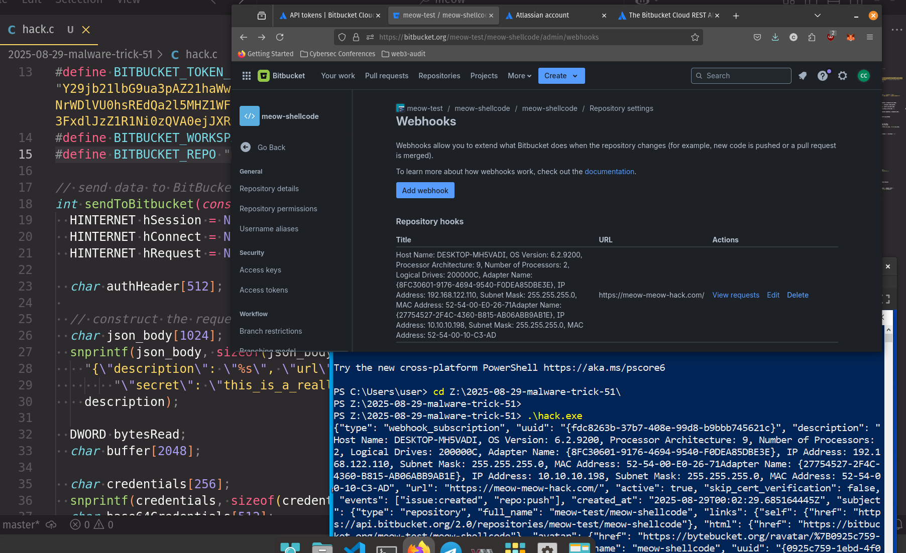This screenshot has width=906, height=553.
Task: Bookmark this page with the star icon
Action: point(695,37)
